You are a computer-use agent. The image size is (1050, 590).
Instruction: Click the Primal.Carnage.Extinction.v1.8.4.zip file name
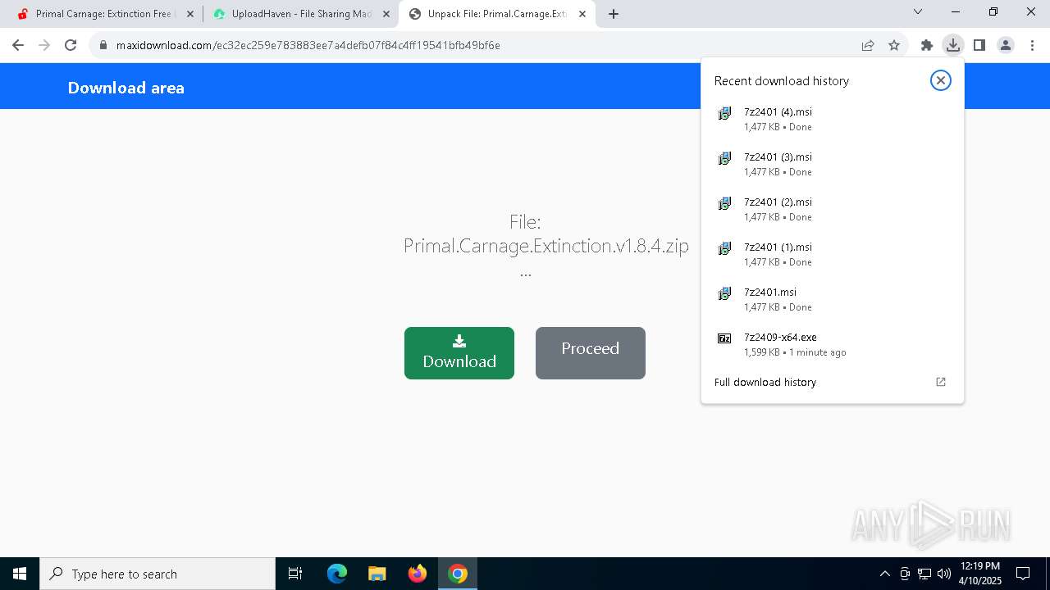(x=546, y=246)
